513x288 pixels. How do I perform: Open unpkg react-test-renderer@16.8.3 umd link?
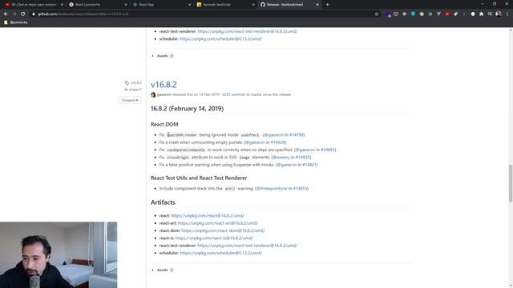(x=248, y=32)
